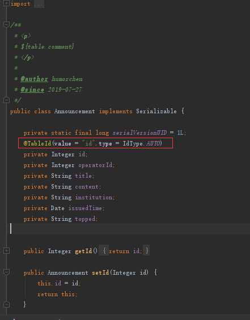
Task: Click the @TableId annotation
Action: pos(37,143)
